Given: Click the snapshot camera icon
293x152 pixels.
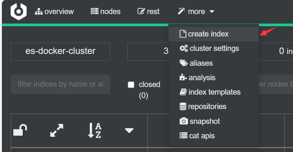Looking at the screenshot, I should pyautogui.click(x=183, y=121).
